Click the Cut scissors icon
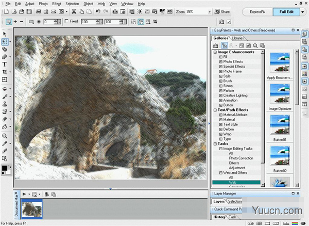 [x=74, y=12]
